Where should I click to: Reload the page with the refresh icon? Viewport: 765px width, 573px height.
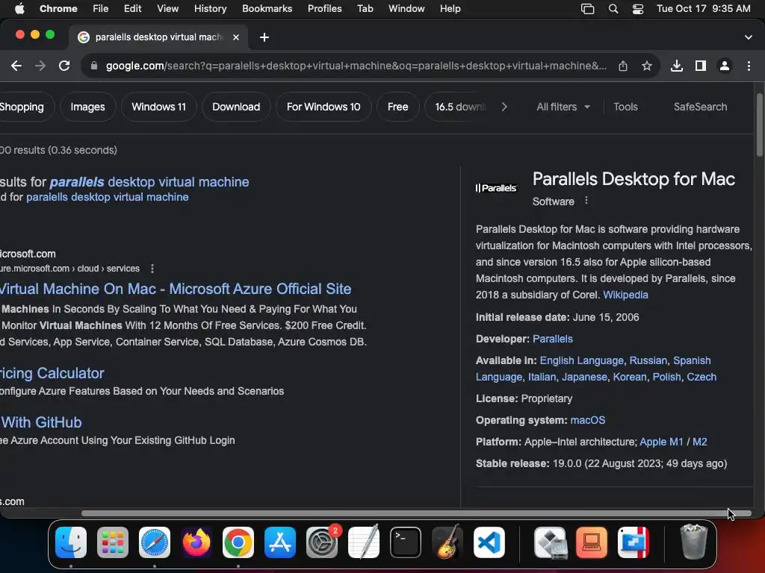click(64, 66)
